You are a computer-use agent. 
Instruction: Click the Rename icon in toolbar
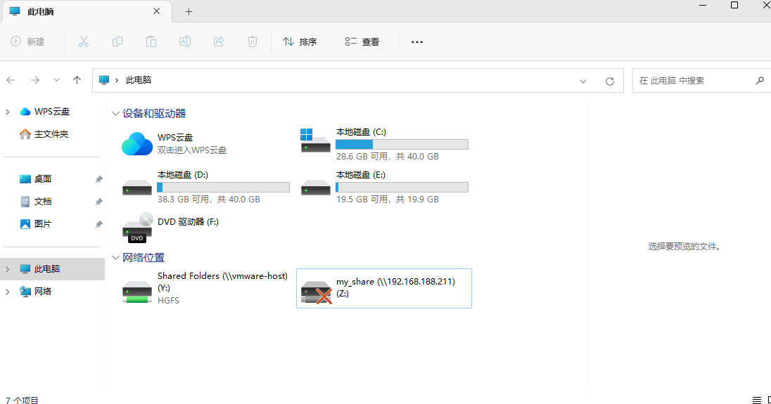185,41
